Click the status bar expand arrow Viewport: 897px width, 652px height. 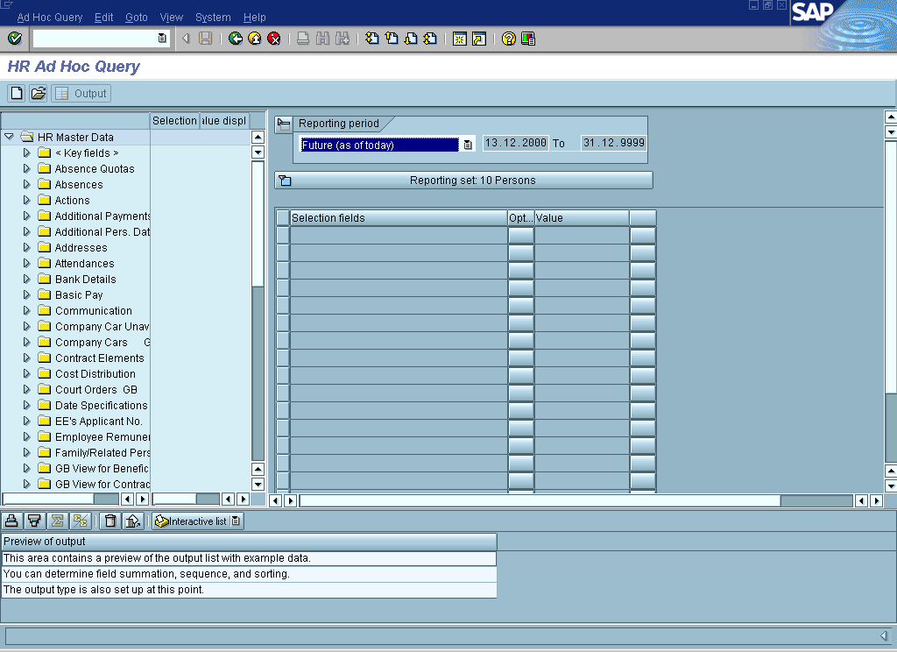pyautogui.click(x=884, y=635)
